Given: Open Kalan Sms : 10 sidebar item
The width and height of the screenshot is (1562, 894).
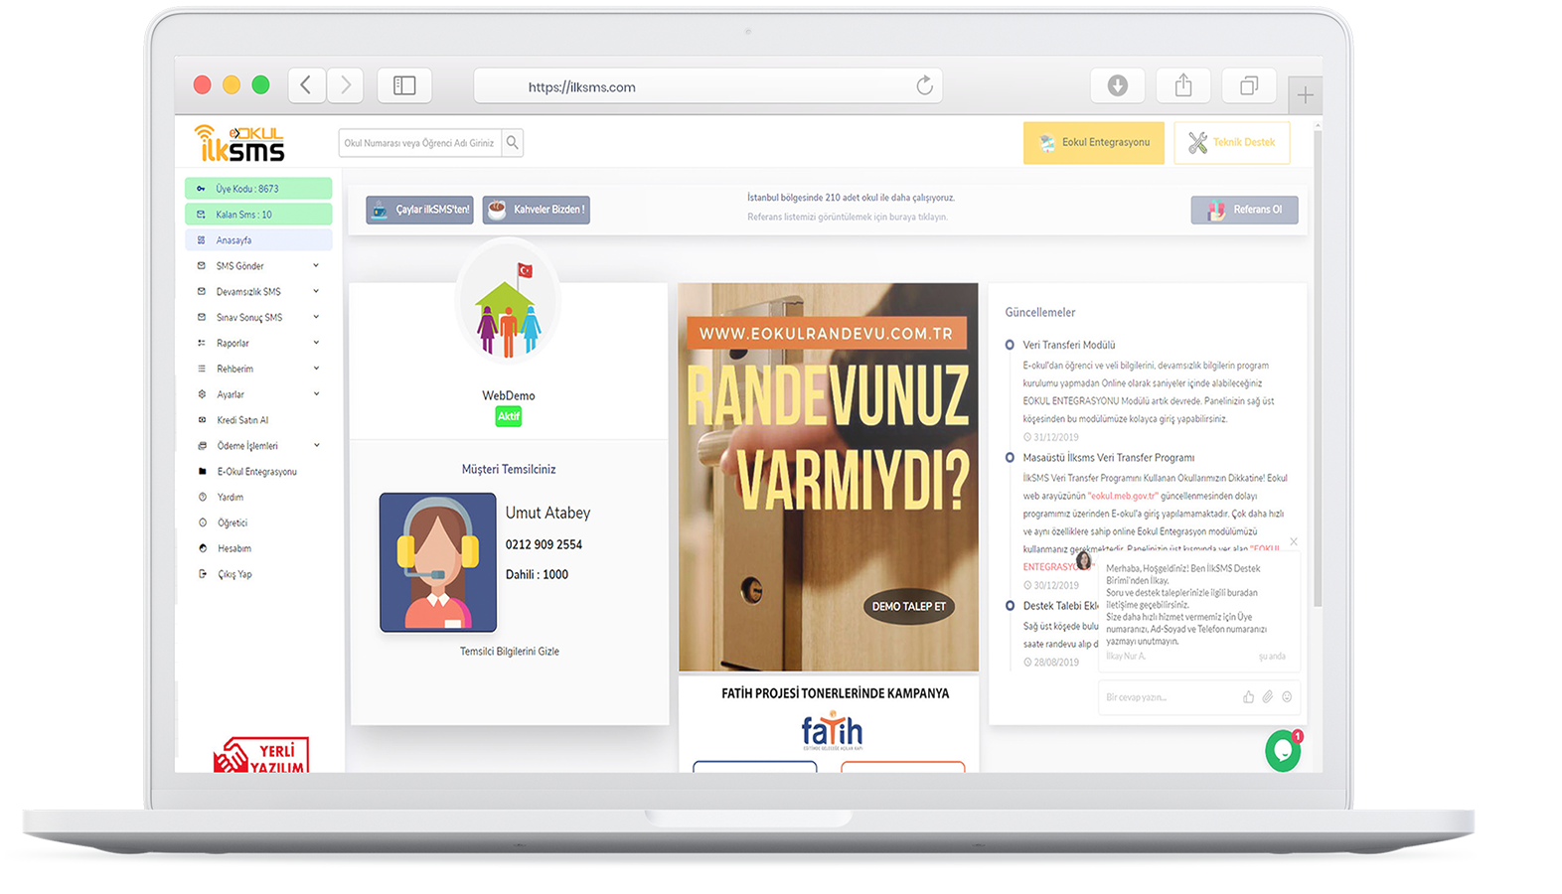Looking at the screenshot, I should [x=258, y=215].
